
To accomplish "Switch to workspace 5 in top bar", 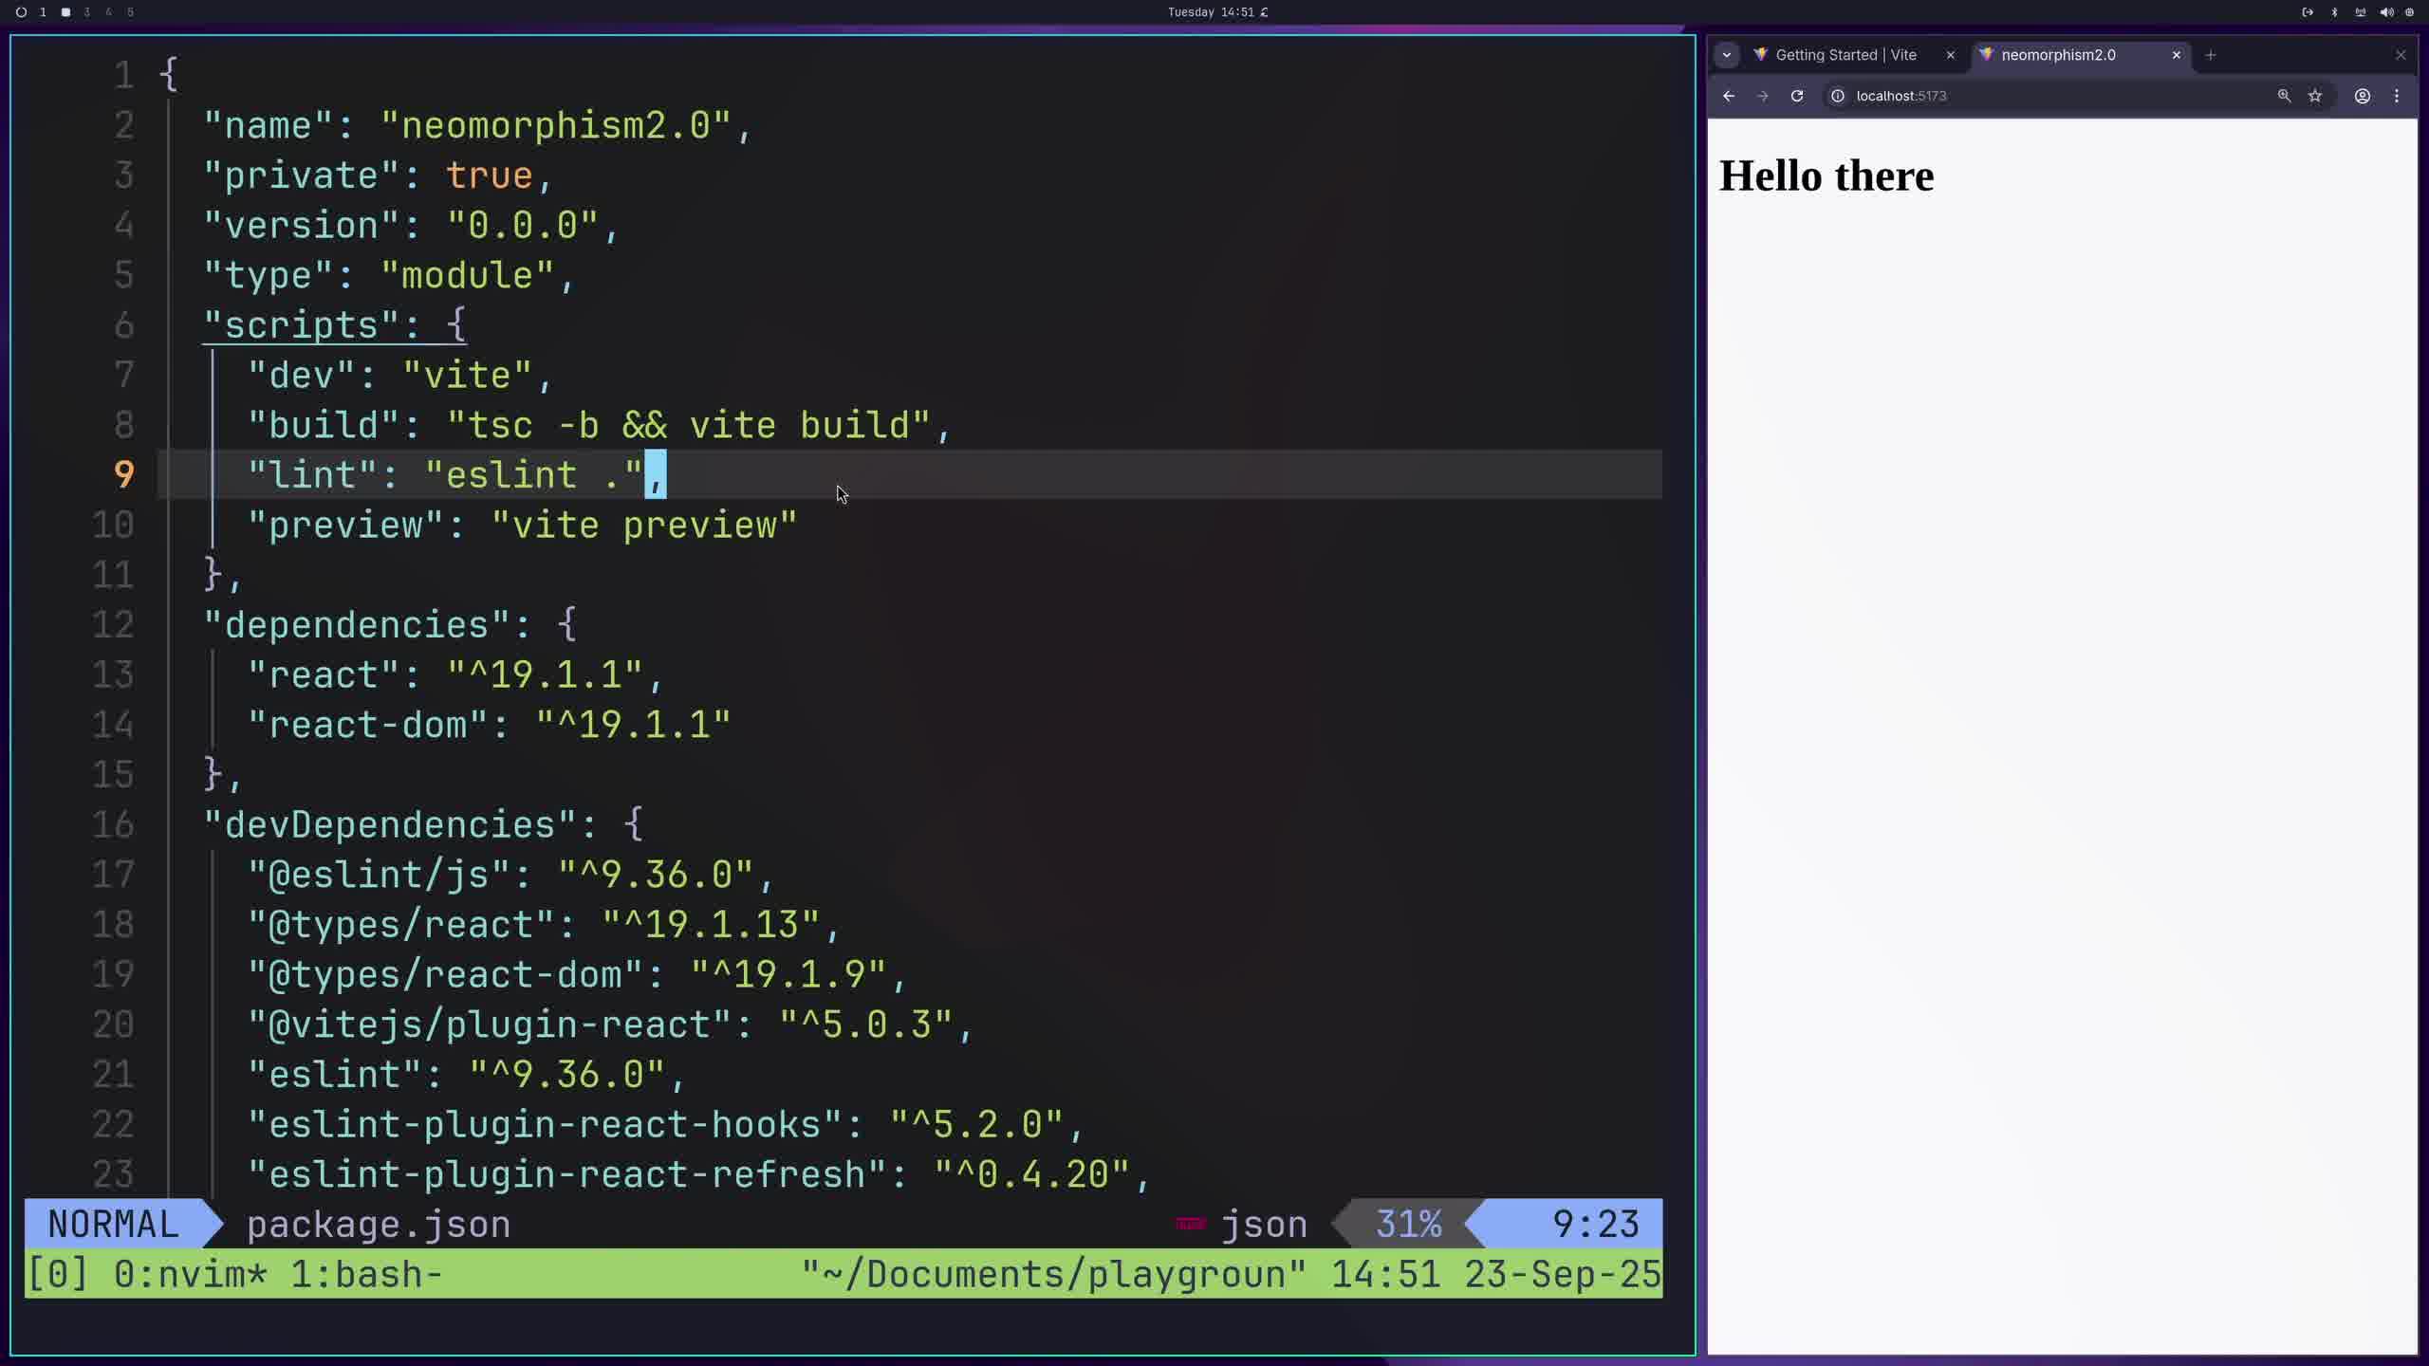I will tap(131, 12).
